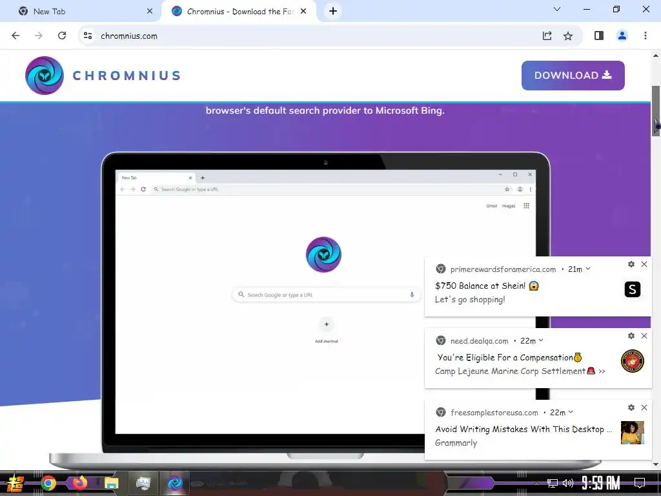This screenshot has width=661, height=496.
Task: Click the scrollbar up arrow
Action: 656,56
